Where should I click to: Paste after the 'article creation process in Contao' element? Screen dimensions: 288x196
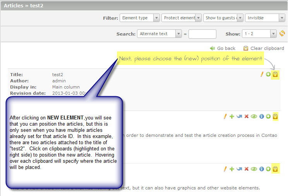[275, 116]
